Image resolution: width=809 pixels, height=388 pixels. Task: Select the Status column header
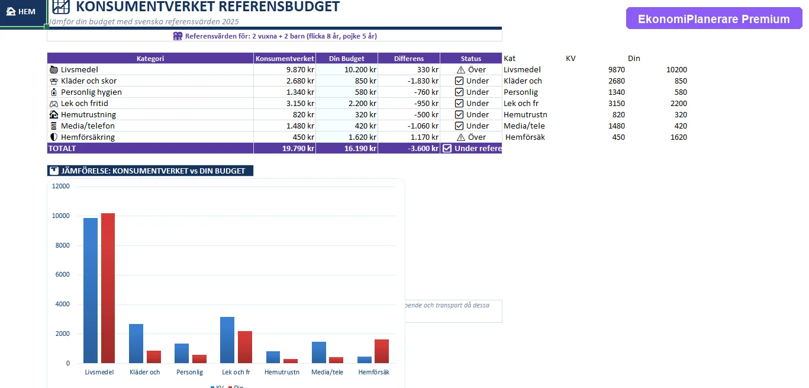(471, 59)
